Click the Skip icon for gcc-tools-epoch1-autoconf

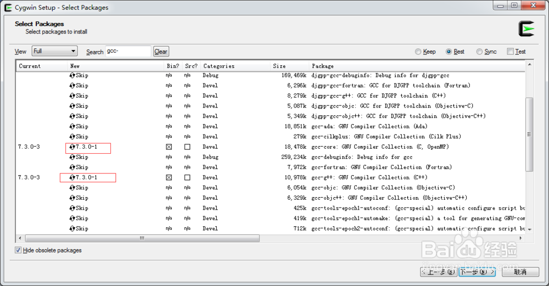click(72, 208)
